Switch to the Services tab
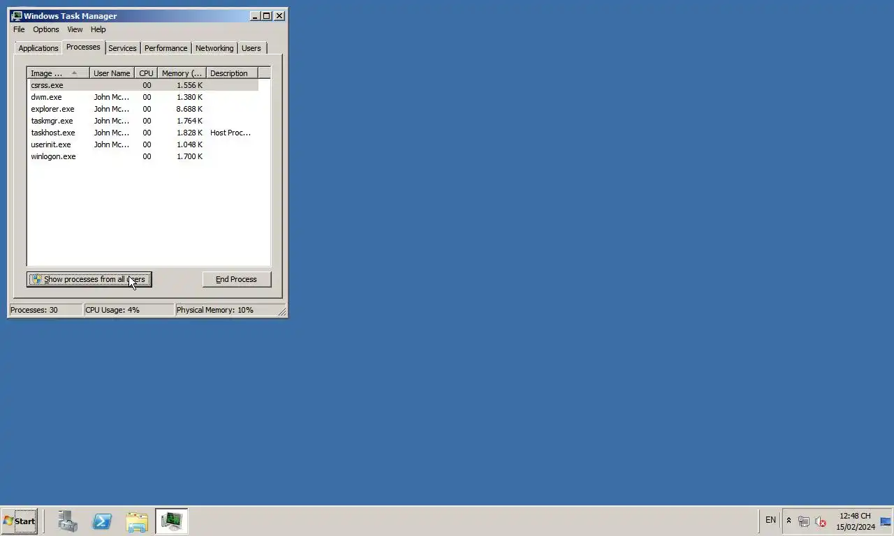This screenshot has height=536, width=894. [x=122, y=48]
